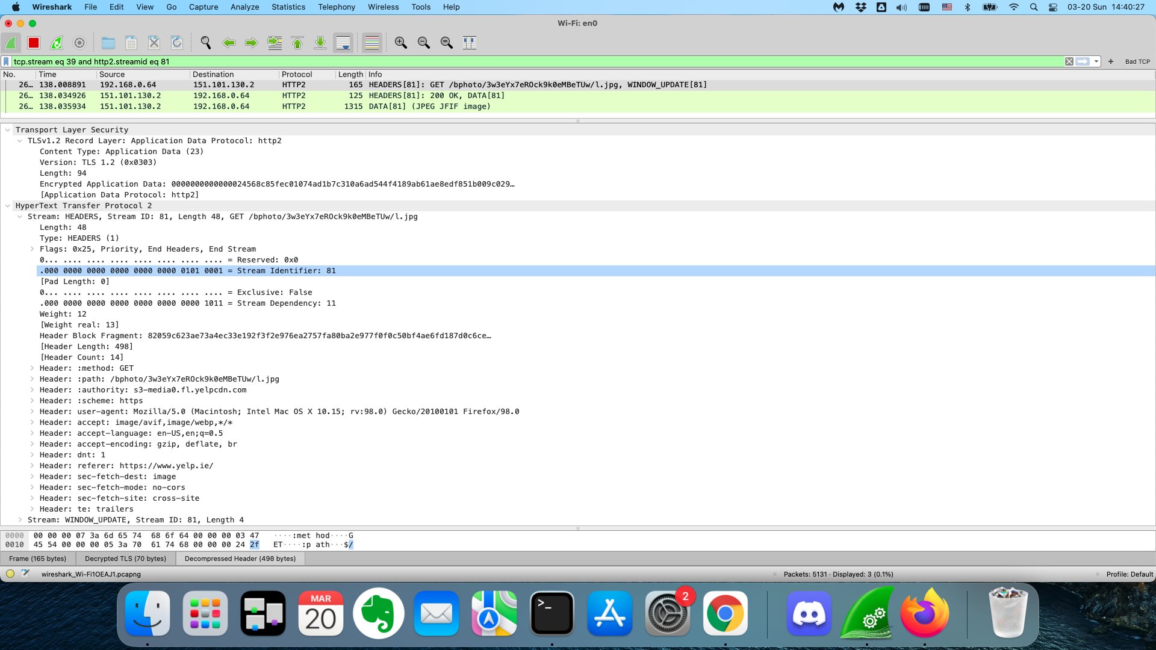Open the Telephony menu
The width and height of the screenshot is (1156, 650).
[337, 7]
